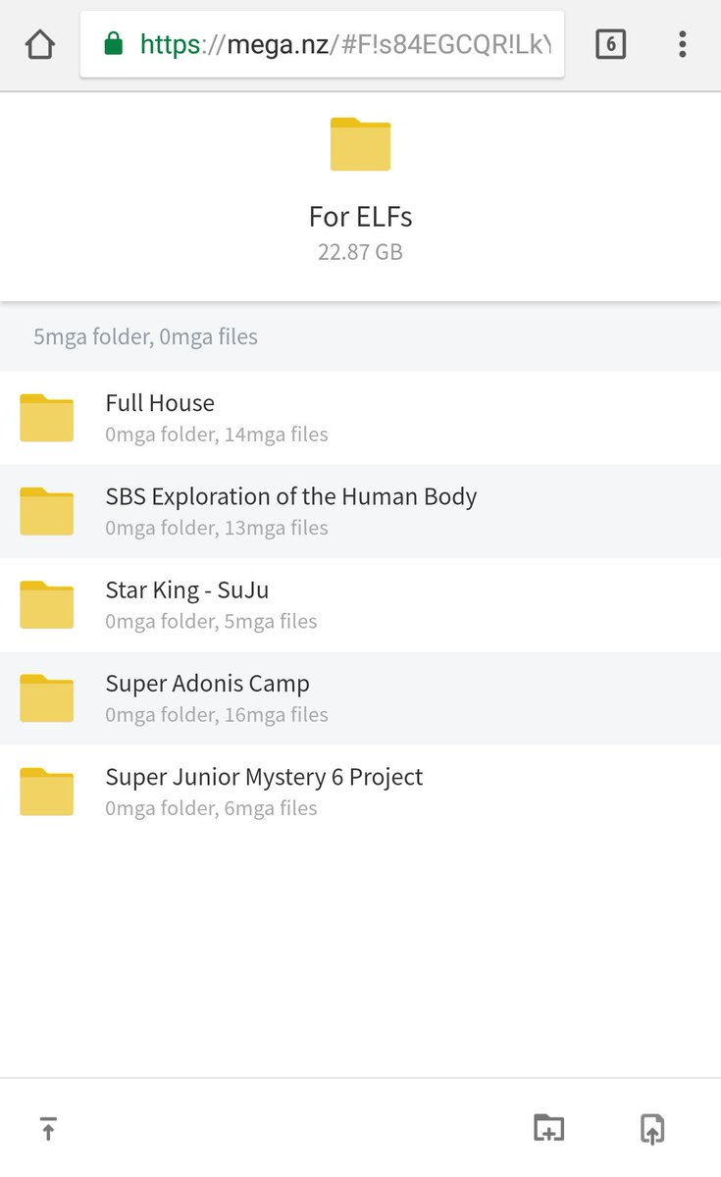Image resolution: width=721 pixels, height=1177 pixels.
Task: Tap the 22.87 GB size label
Action: pos(360,252)
